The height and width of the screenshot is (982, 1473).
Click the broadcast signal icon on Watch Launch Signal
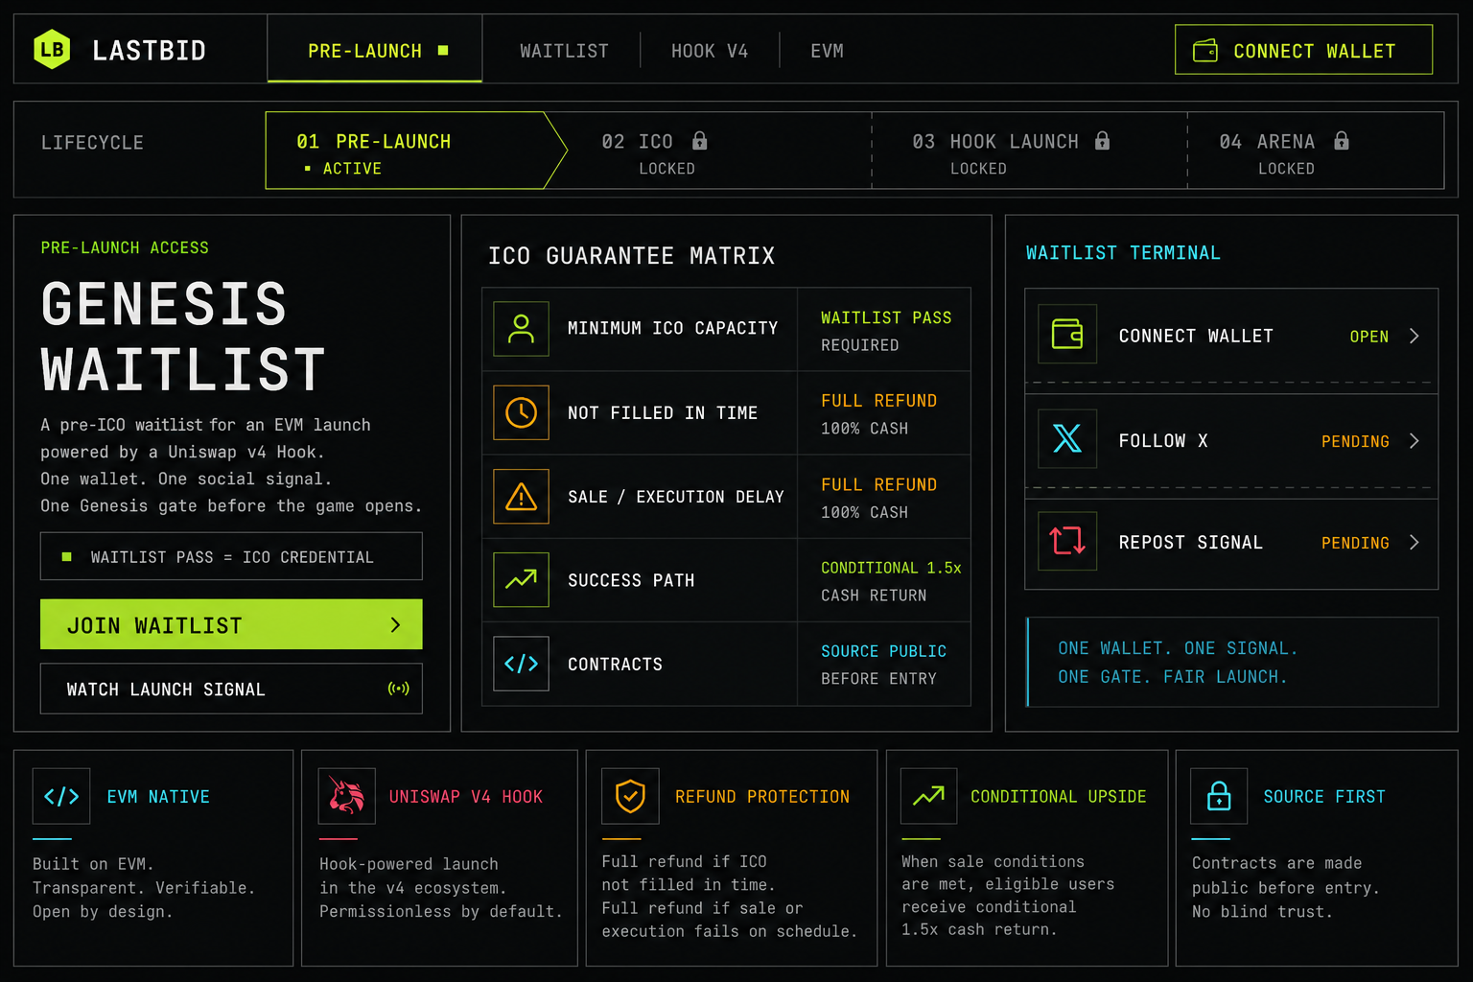click(x=398, y=689)
